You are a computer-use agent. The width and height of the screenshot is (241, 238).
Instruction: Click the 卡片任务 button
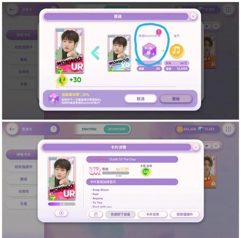tap(153, 214)
